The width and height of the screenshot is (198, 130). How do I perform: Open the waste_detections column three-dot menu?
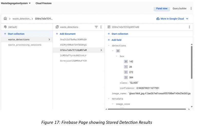101,27
